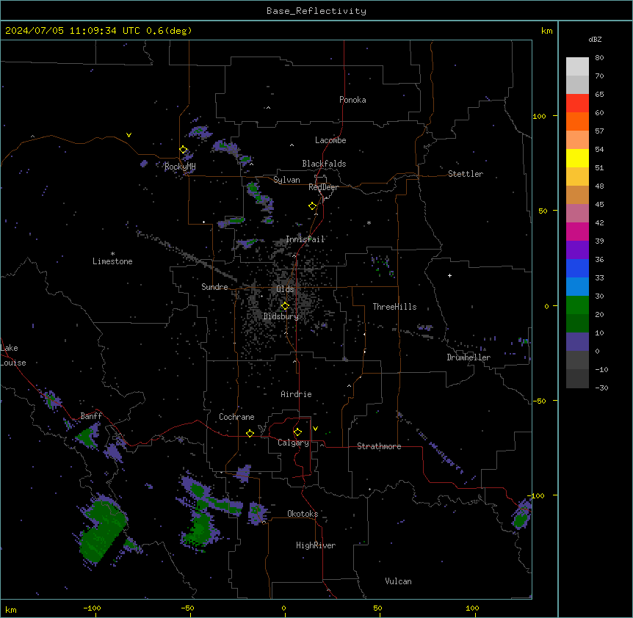
Task: Click the Lake Louise label
Action: tap(13, 355)
